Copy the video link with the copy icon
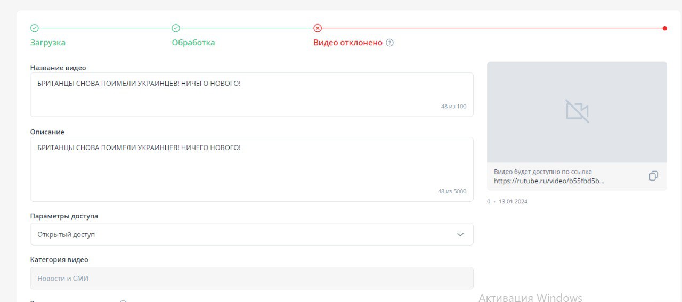The width and height of the screenshot is (682, 302). click(x=653, y=176)
